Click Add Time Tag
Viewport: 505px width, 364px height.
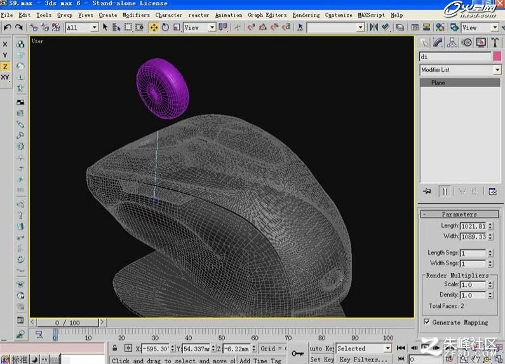(x=260, y=360)
